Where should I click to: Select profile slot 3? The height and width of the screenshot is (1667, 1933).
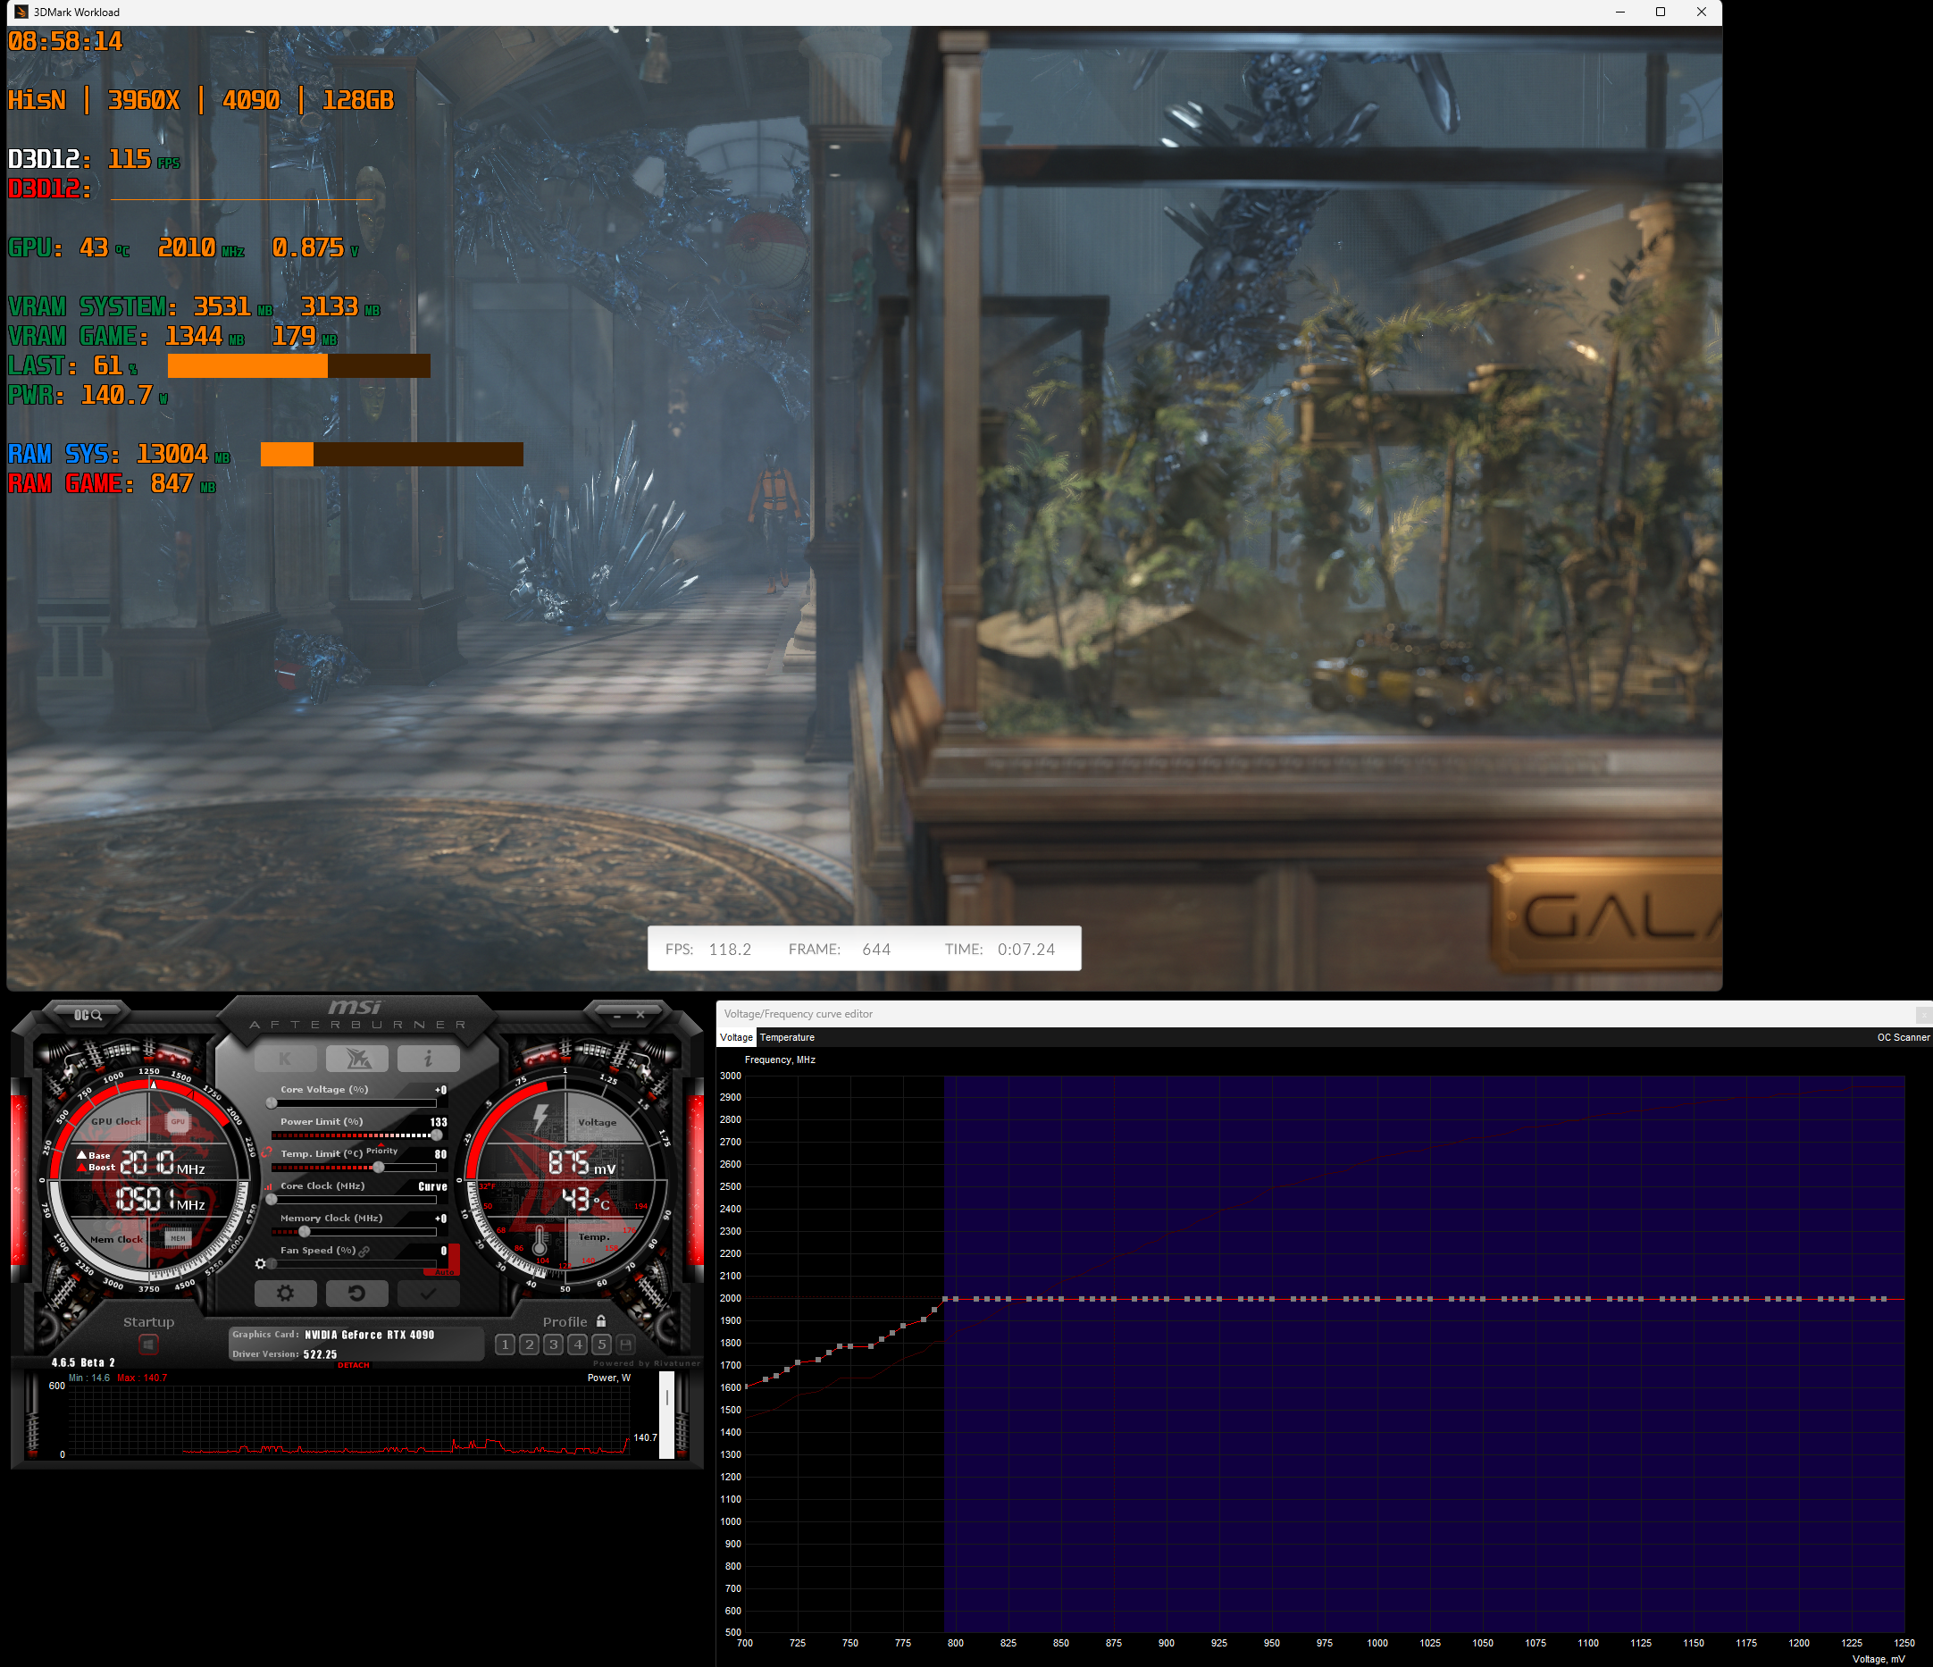[x=553, y=1344]
